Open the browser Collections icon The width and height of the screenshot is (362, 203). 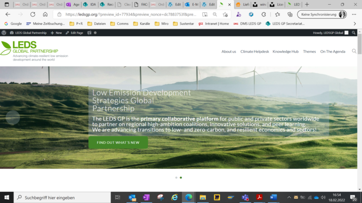coord(288,14)
